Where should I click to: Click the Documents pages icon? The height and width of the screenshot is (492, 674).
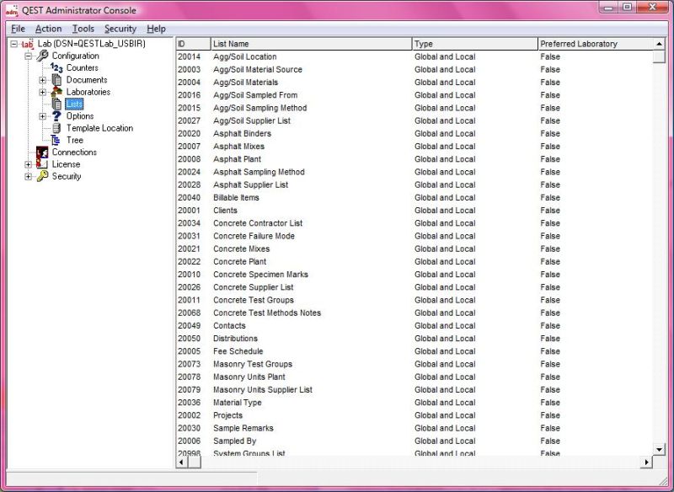tap(56, 80)
